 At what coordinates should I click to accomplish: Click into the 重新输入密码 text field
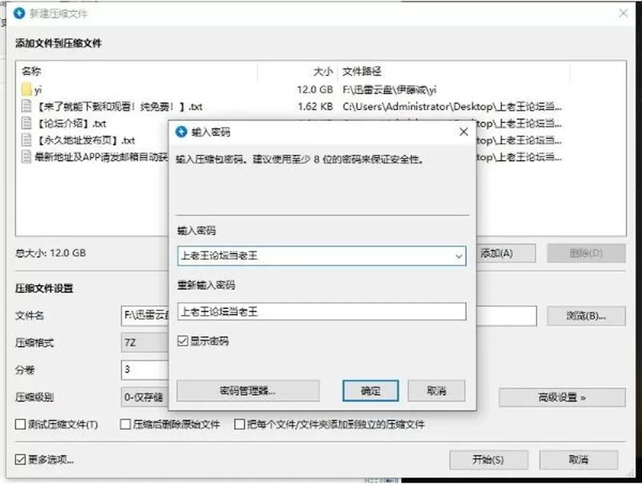point(322,312)
